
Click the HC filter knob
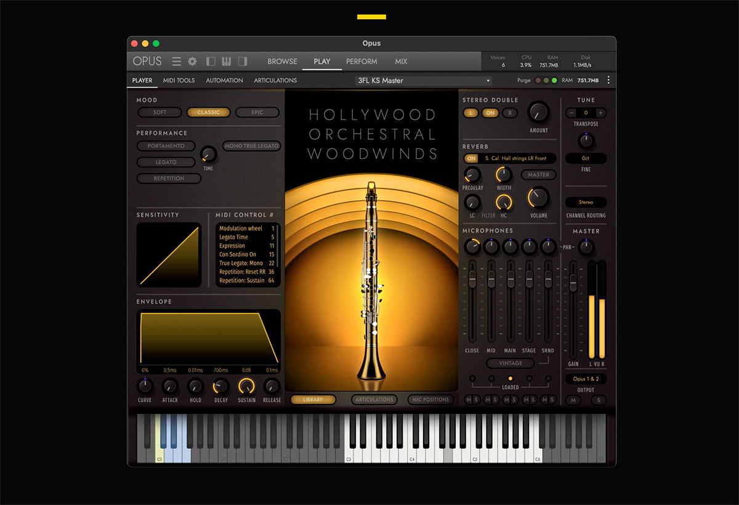tap(504, 202)
